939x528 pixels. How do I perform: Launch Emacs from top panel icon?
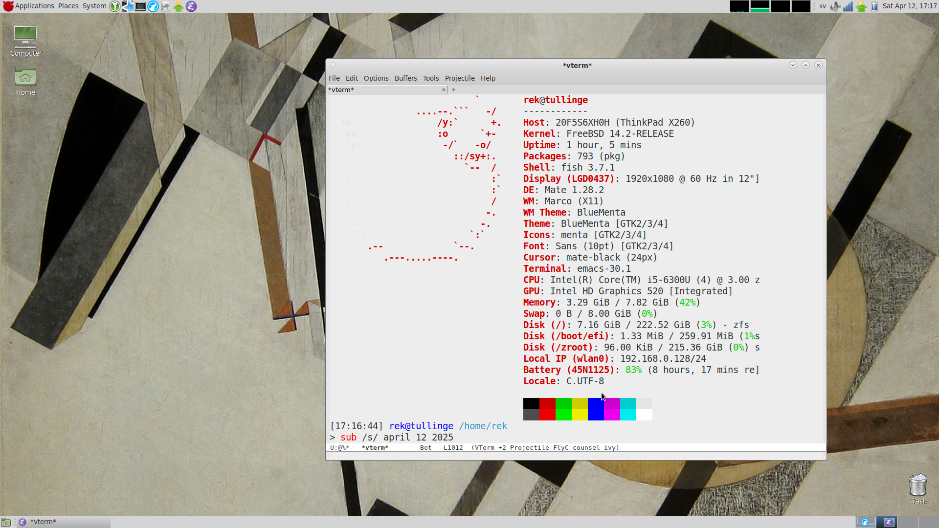pyautogui.click(x=191, y=6)
